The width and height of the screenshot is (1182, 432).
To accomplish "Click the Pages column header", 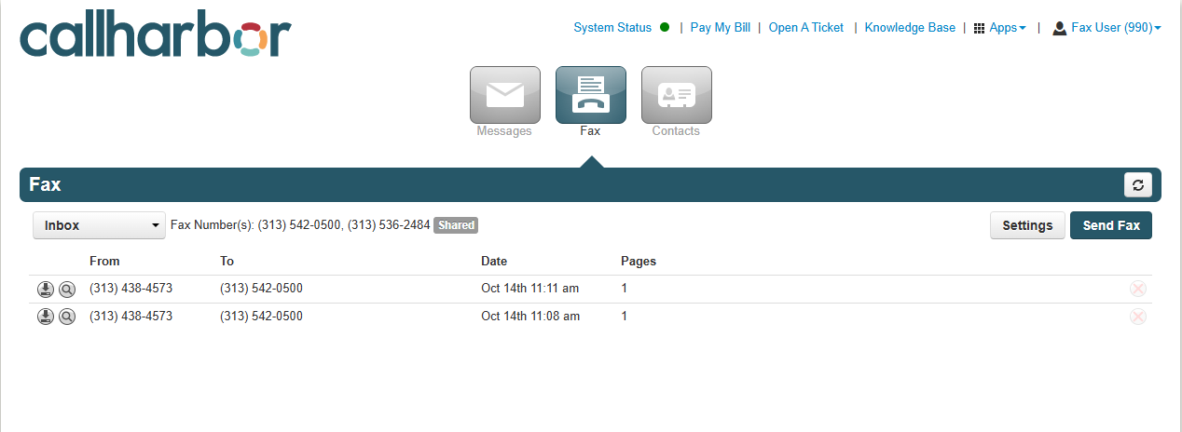I will click(639, 261).
